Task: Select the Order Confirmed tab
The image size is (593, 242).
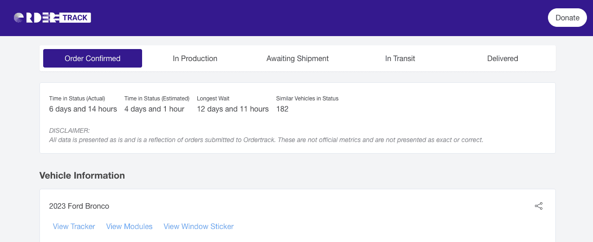Action: pyautogui.click(x=92, y=58)
